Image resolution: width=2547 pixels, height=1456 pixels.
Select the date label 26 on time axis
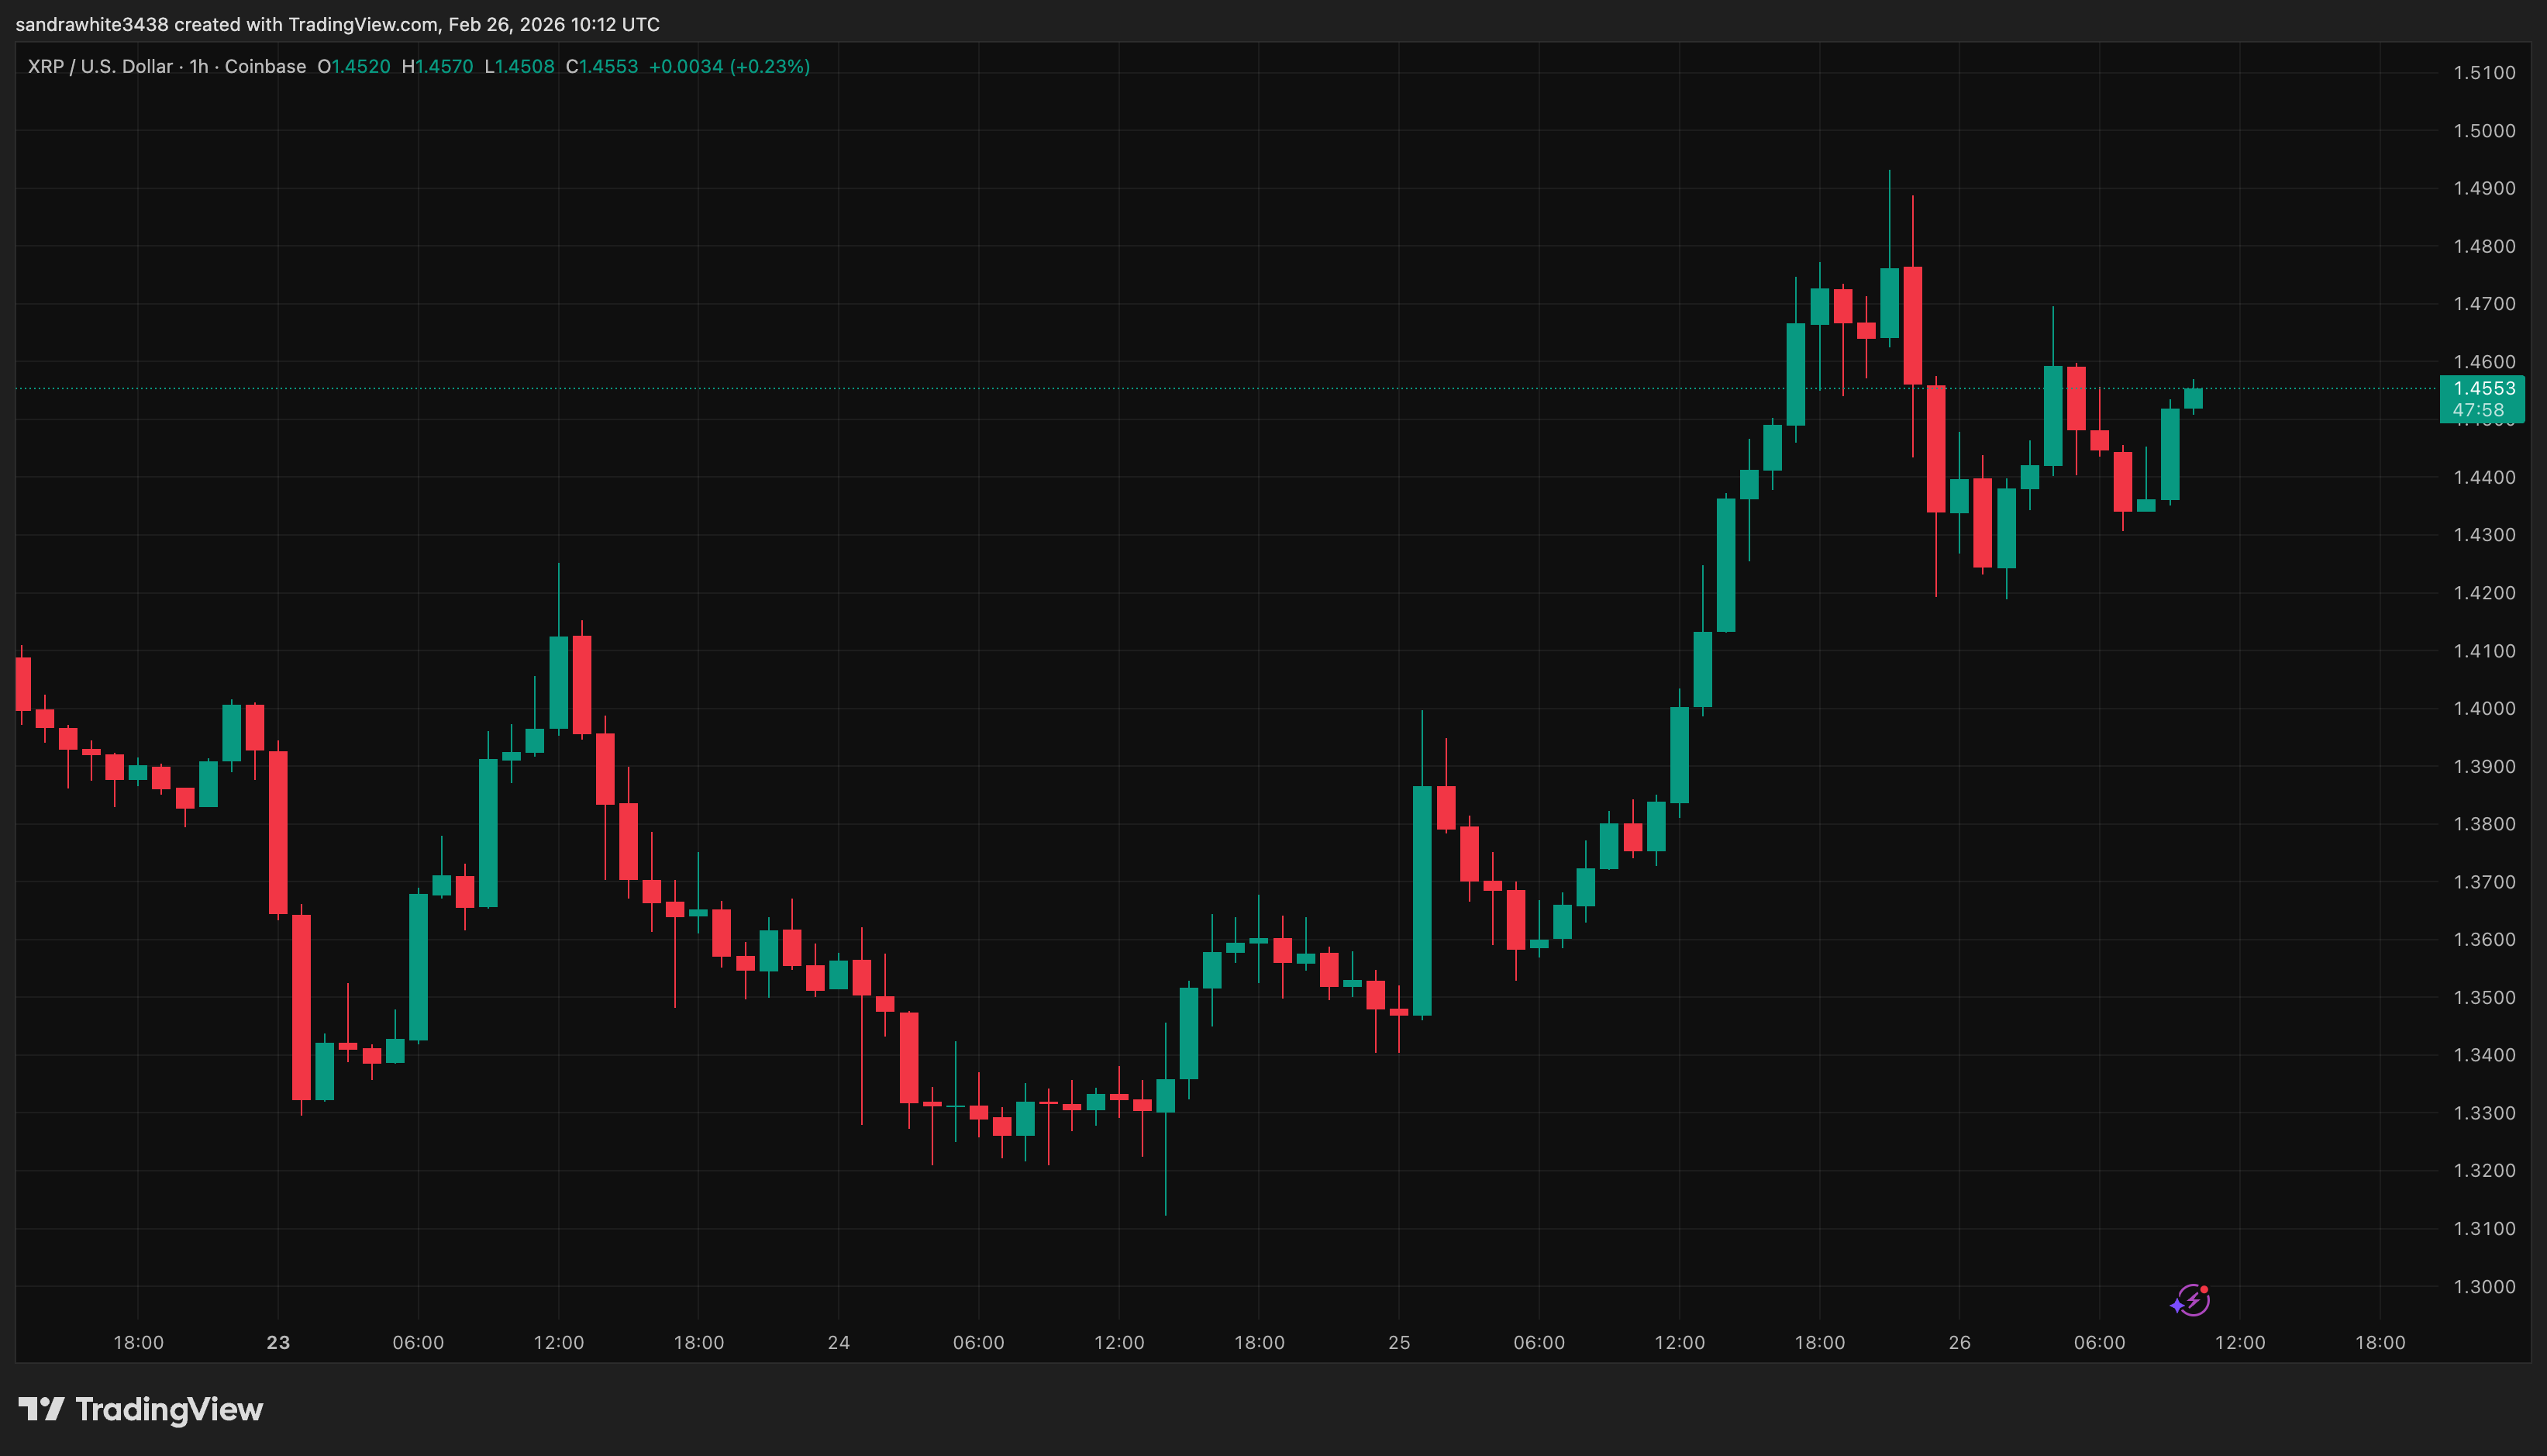[1961, 1342]
